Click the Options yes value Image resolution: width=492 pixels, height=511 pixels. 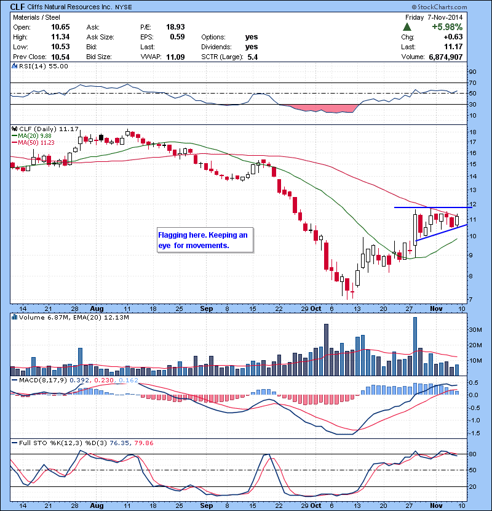click(x=252, y=37)
